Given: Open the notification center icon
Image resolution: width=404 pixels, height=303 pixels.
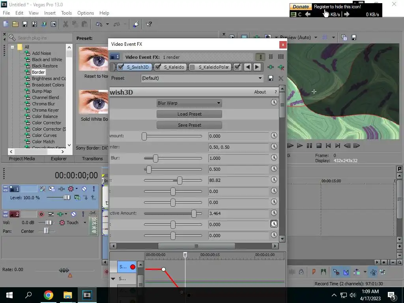Looking at the screenshot, I should coord(391,295).
